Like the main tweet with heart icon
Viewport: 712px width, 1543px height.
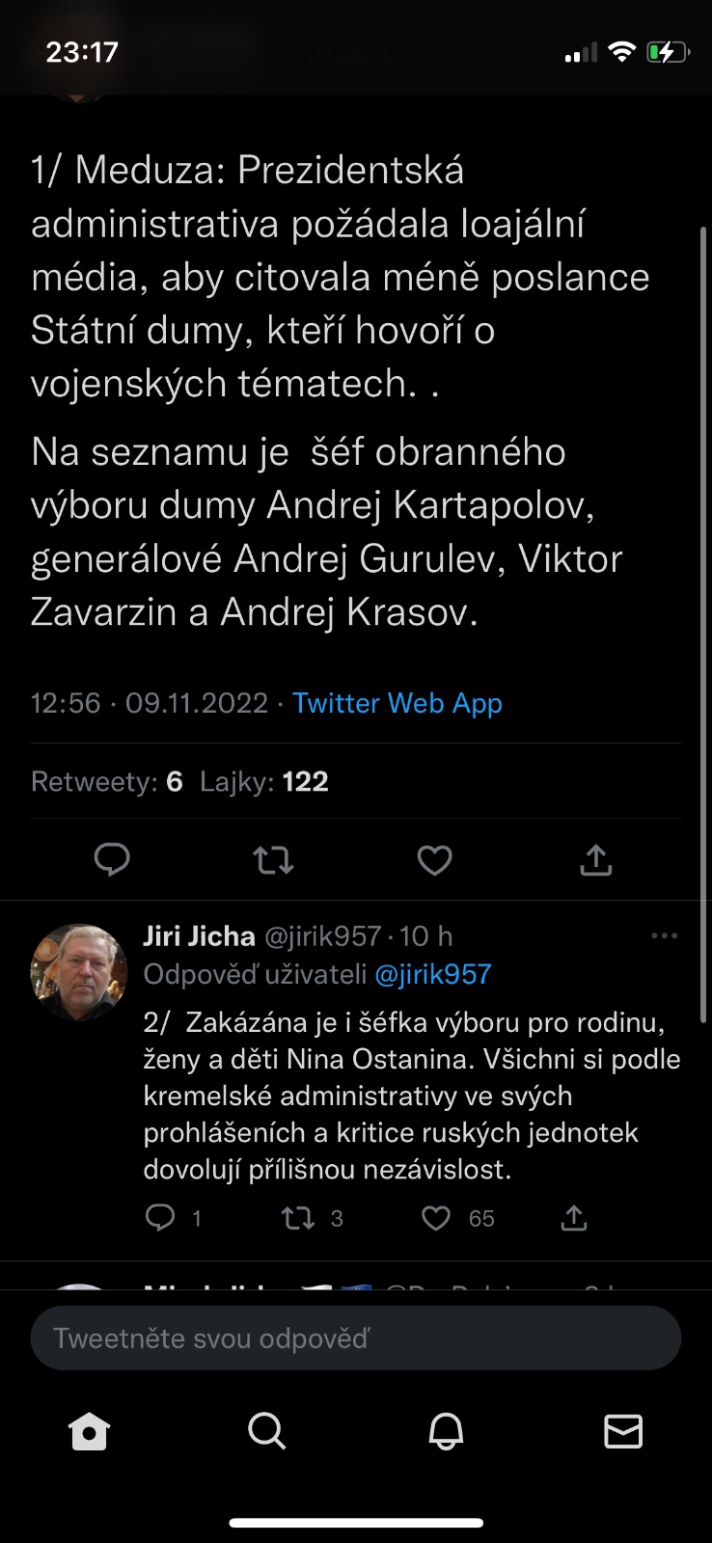[x=434, y=858]
